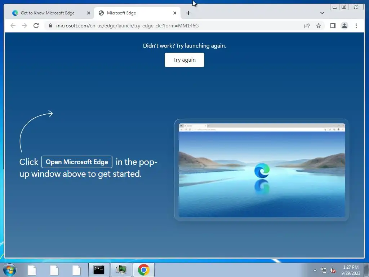Minimize the Chrome window

335,7
